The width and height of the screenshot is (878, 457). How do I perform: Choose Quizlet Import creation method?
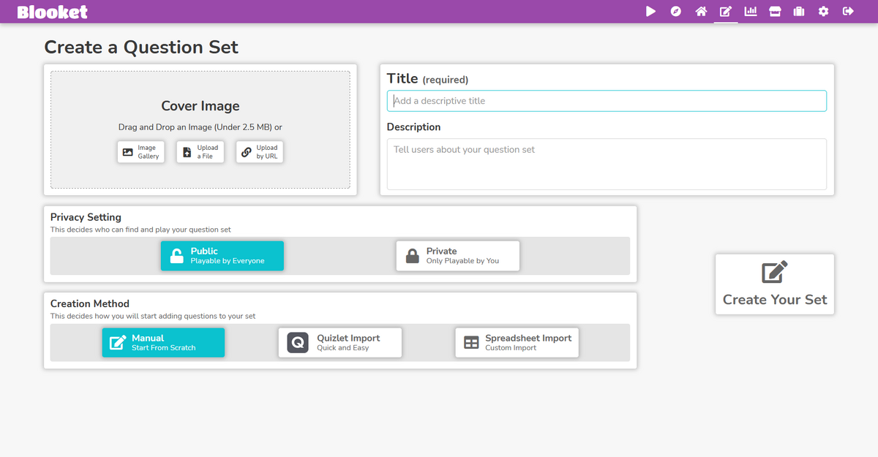tap(339, 341)
